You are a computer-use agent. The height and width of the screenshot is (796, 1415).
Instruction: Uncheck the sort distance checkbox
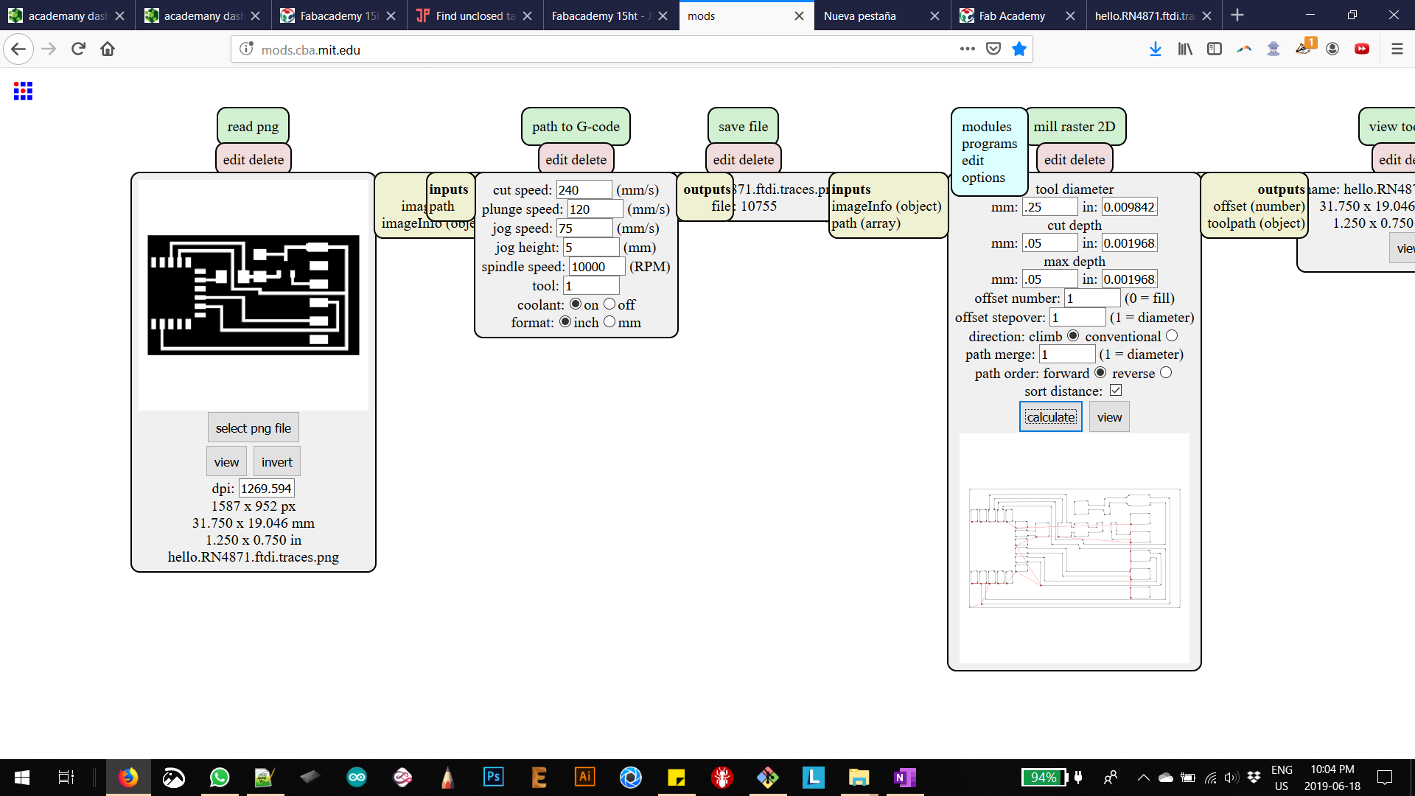point(1116,391)
